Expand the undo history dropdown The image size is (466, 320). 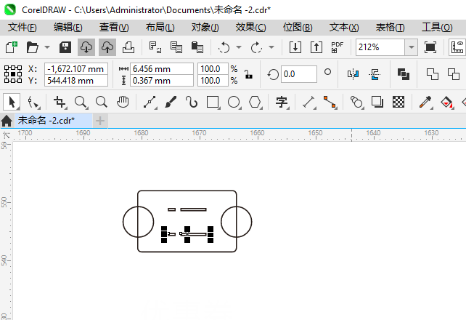[x=239, y=47]
